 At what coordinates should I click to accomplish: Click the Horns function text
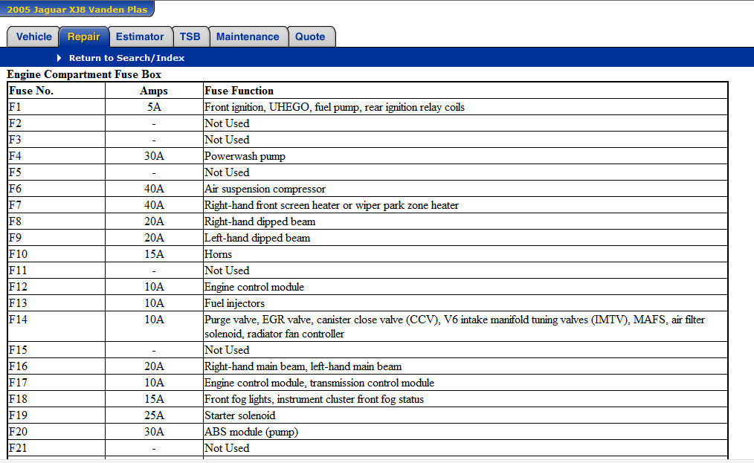(218, 254)
